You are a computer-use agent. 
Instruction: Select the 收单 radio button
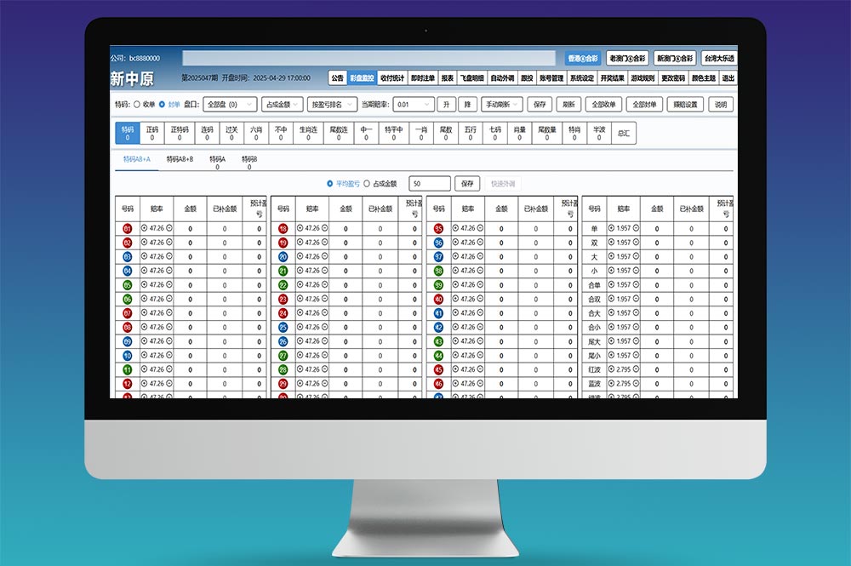pos(137,105)
